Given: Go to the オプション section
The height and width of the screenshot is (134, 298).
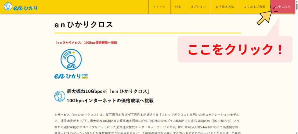Looking at the screenshot, I should [198, 7].
